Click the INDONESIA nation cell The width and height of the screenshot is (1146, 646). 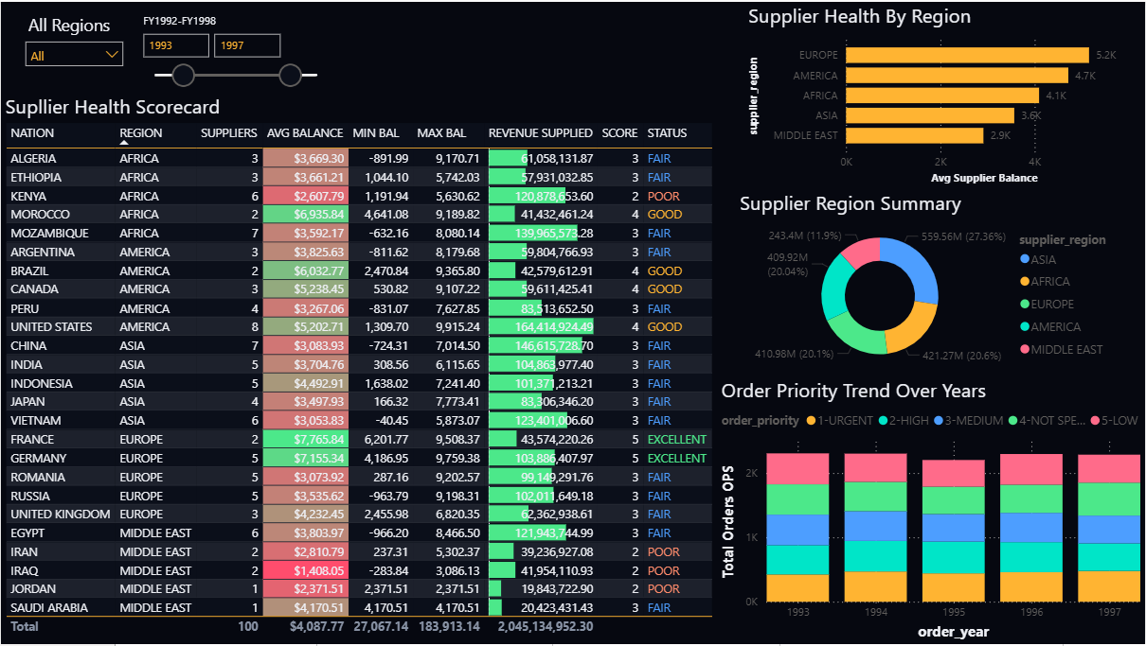tap(42, 383)
